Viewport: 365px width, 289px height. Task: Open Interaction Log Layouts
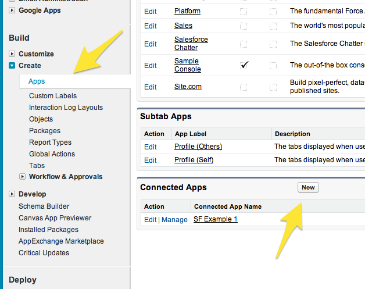[66, 108]
